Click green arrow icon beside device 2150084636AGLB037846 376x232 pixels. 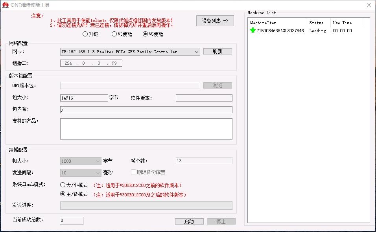pyautogui.click(x=253, y=30)
